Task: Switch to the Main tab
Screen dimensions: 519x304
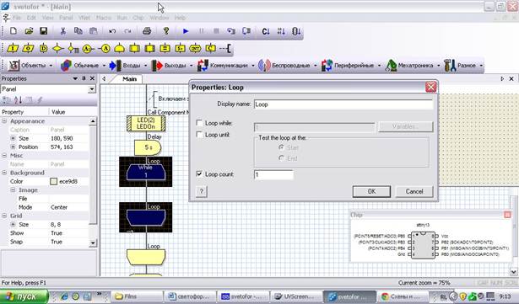Action: [129, 79]
